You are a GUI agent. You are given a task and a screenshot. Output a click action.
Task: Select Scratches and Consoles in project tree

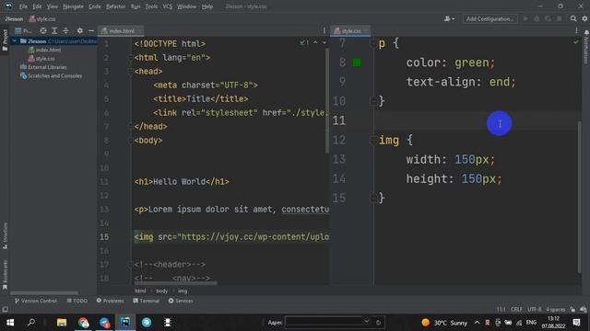(x=51, y=75)
